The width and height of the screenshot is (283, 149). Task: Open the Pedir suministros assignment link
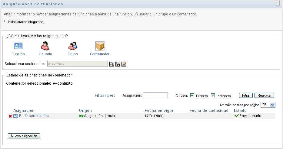34,116
